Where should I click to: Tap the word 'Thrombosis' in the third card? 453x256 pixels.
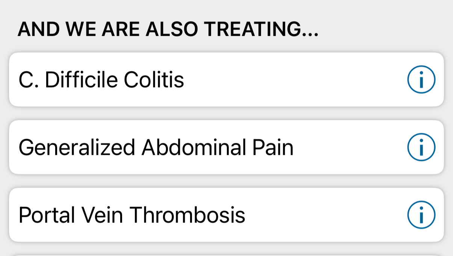tap(187, 215)
